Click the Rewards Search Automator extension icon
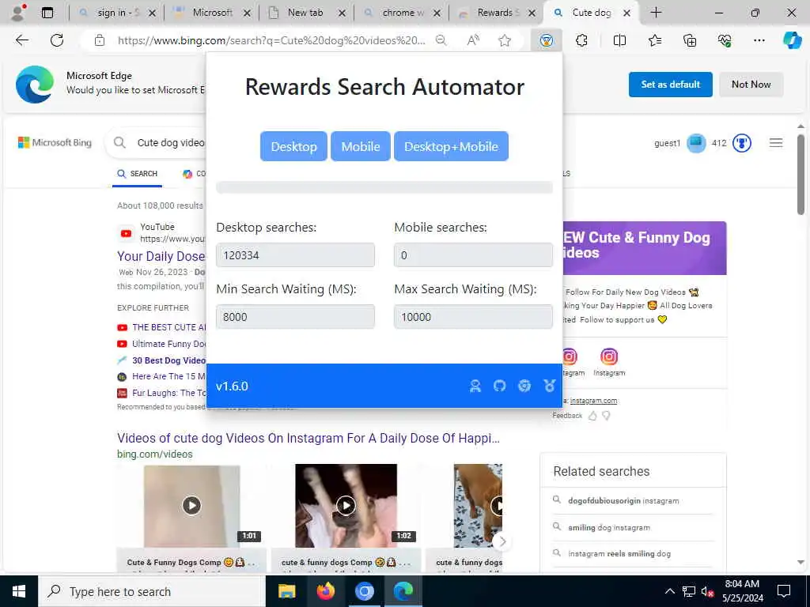The image size is (810, 607). click(x=546, y=40)
